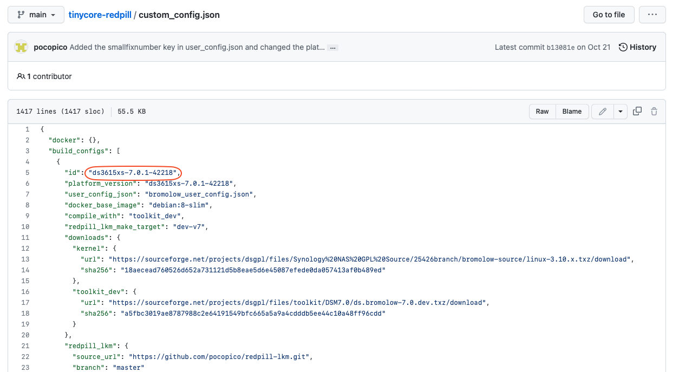The height and width of the screenshot is (372, 679).
Task: Expand the truncated commit message ellipsis
Action: coord(333,48)
